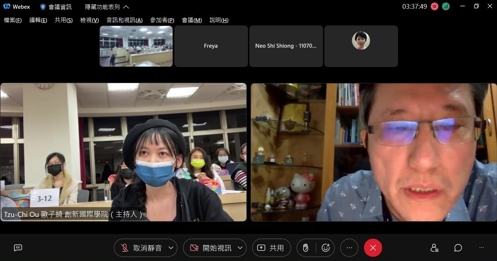Viewport: 497px width, 261px height.
Task: Select the classroom camera thumbnail
Action: [x=136, y=46]
